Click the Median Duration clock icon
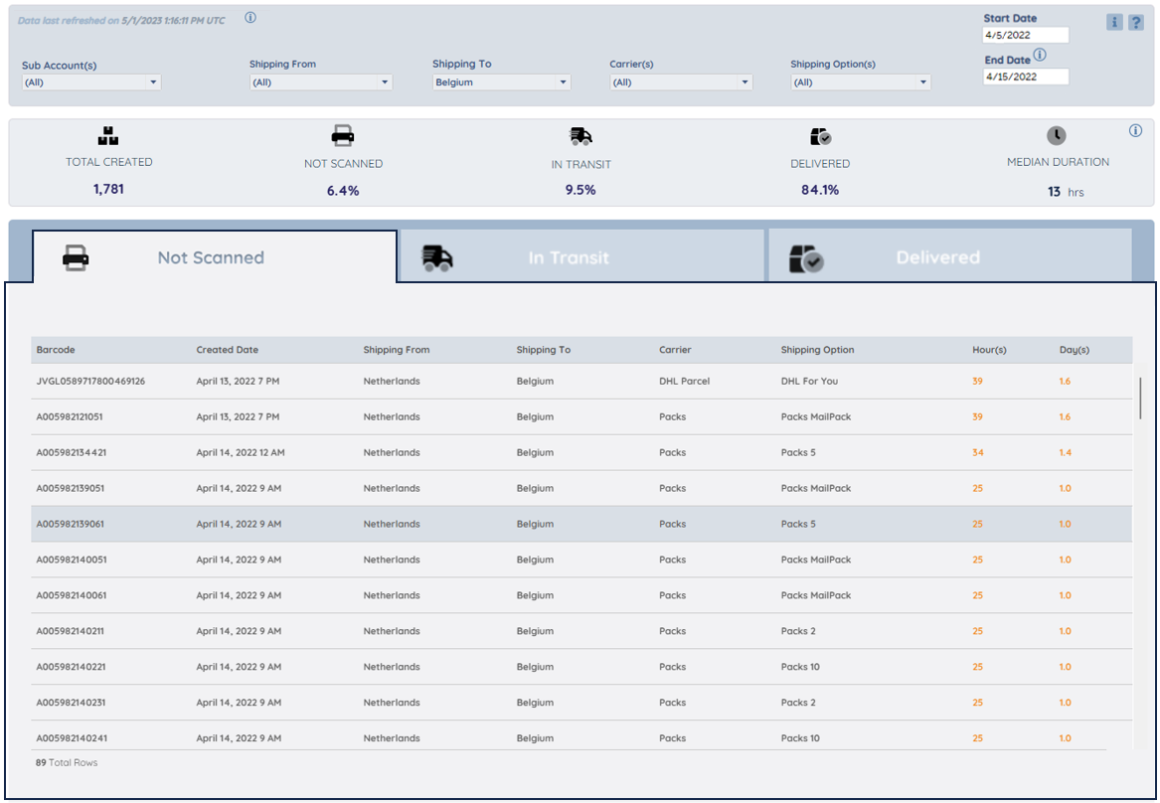1160x803 pixels. [x=1057, y=136]
